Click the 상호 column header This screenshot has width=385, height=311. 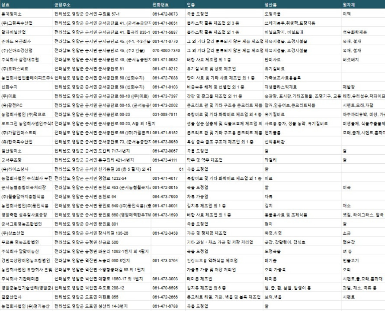click(26, 5)
